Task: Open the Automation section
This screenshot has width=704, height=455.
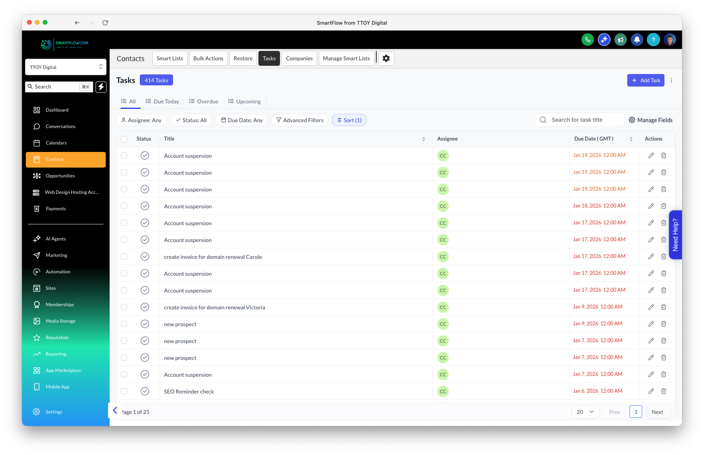Action: pyautogui.click(x=58, y=271)
